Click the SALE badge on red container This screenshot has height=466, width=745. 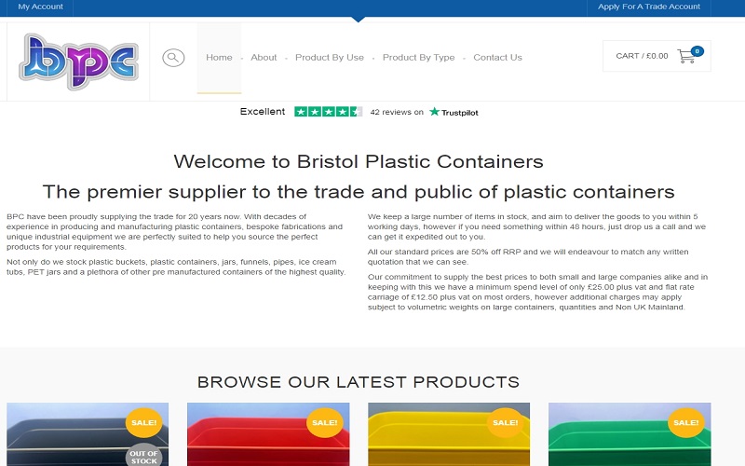(324, 422)
